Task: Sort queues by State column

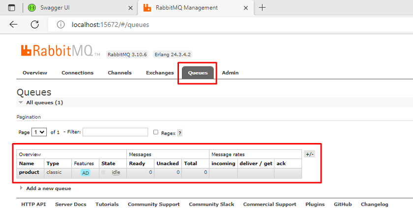Action: point(108,163)
